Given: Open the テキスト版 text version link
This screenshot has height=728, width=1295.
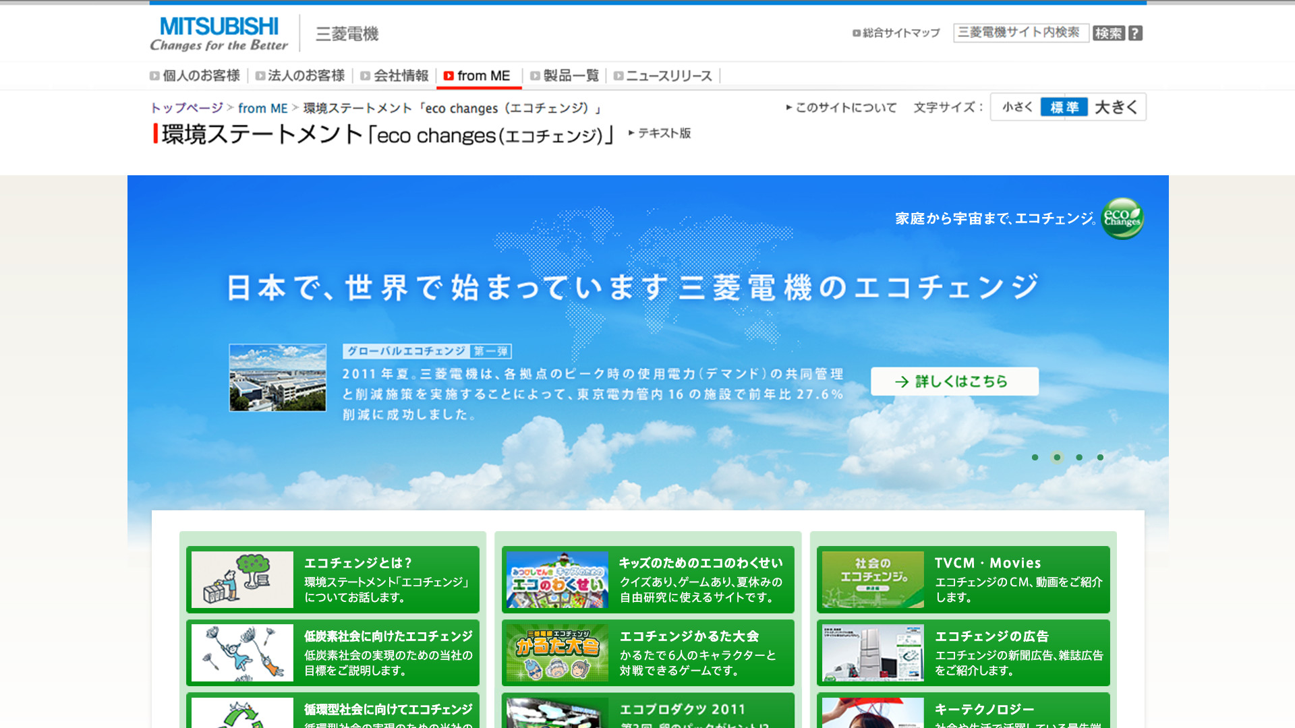Looking at the screenshot, I should pyautogui.click(x=660, y=133).
